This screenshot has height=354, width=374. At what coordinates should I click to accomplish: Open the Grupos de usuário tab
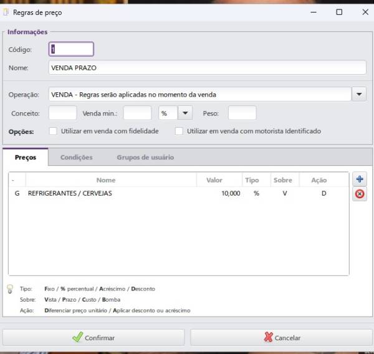145,158
